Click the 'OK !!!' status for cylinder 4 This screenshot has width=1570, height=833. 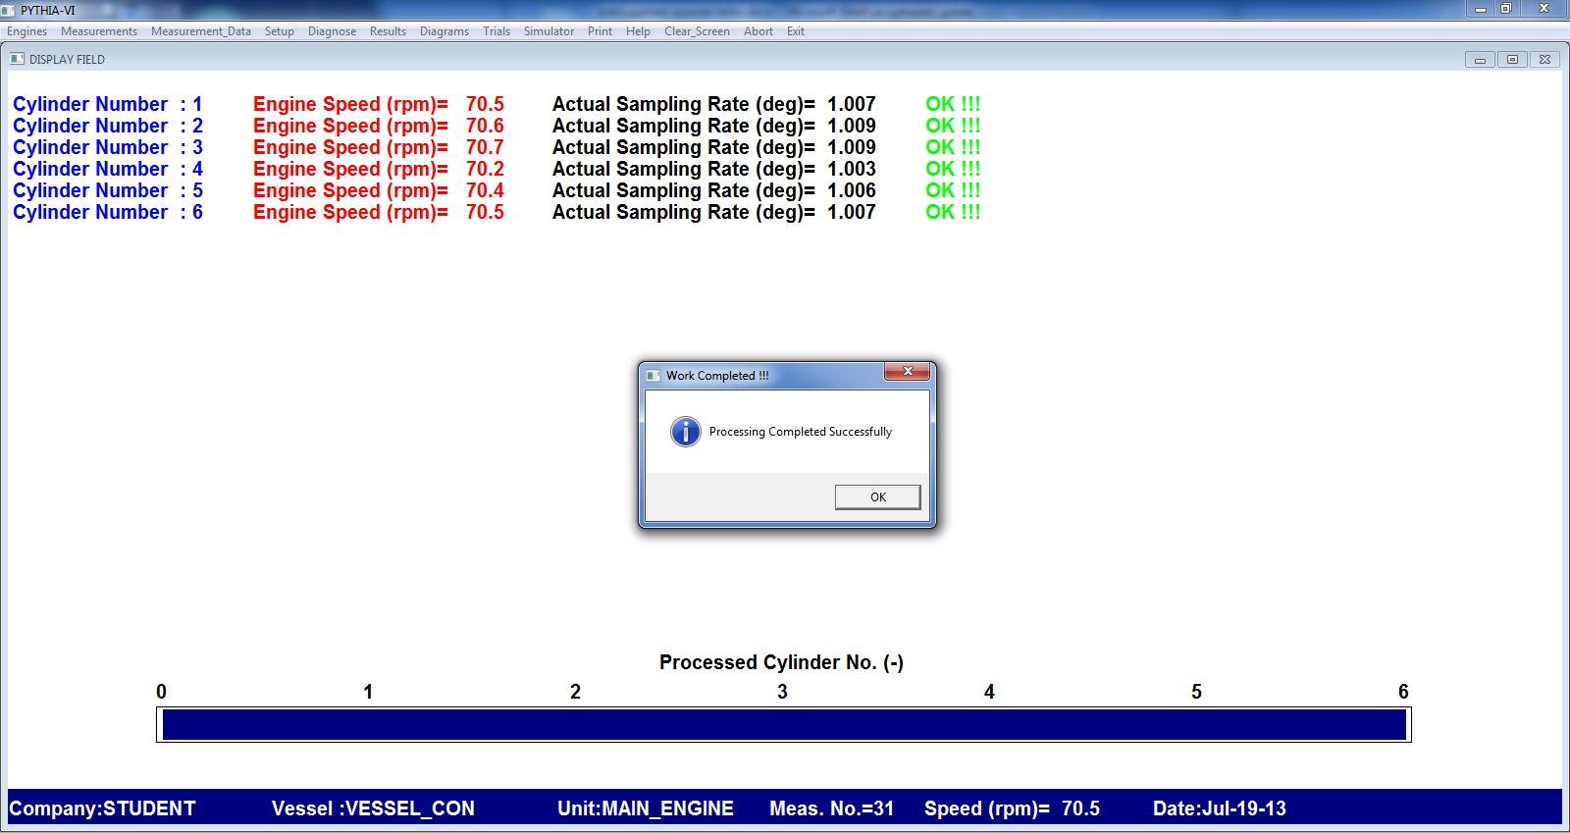953,169
